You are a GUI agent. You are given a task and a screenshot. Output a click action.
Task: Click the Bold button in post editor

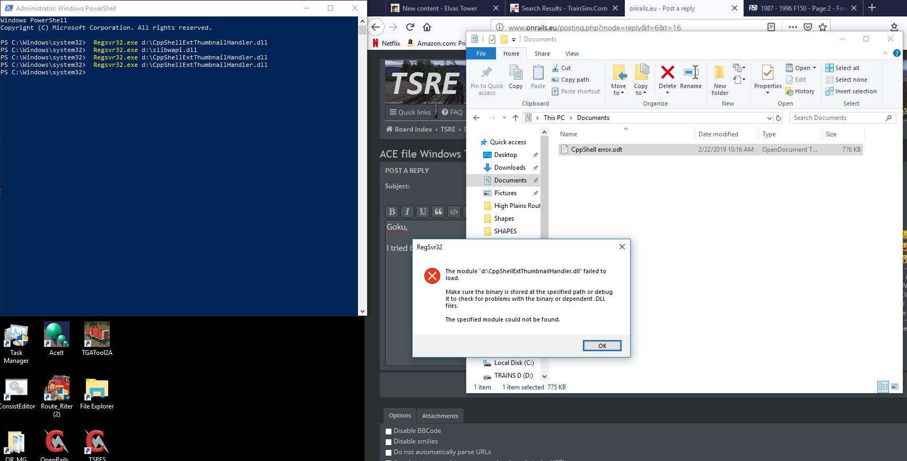tap(392, 212)
